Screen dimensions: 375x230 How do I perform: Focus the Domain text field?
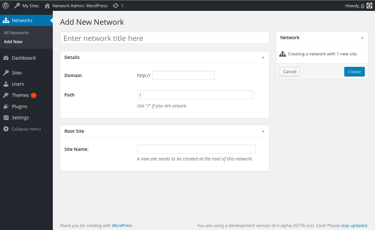[183, 75]
